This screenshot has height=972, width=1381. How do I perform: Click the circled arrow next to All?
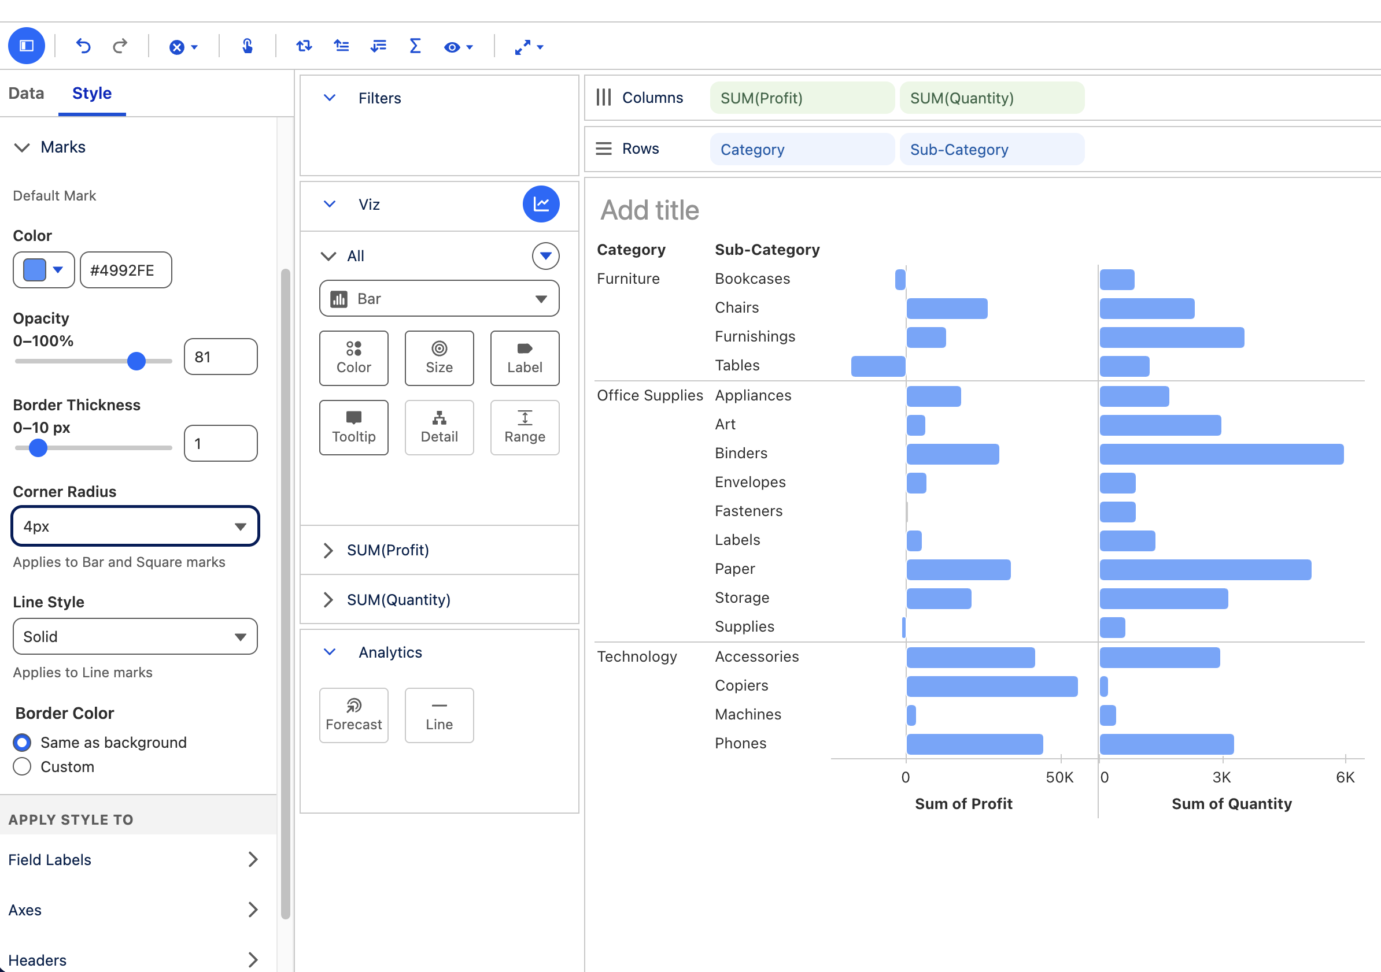(x=545, y=255)
